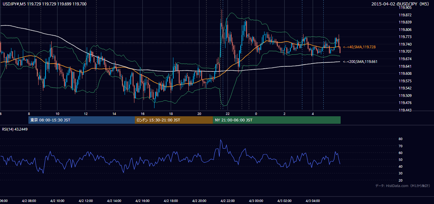Click the USDJPY#,M5 chart title text
Screen dimensions: 434x204
(44, 4)
